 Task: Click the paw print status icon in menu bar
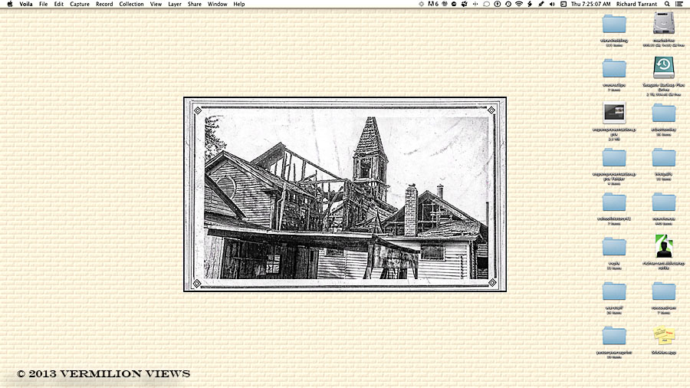[465, 4]
